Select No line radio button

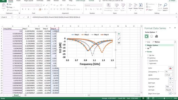click(x=148, y=55)
